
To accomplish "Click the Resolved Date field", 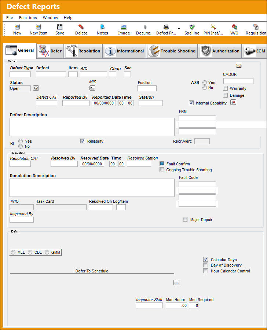I will point(92,164).
